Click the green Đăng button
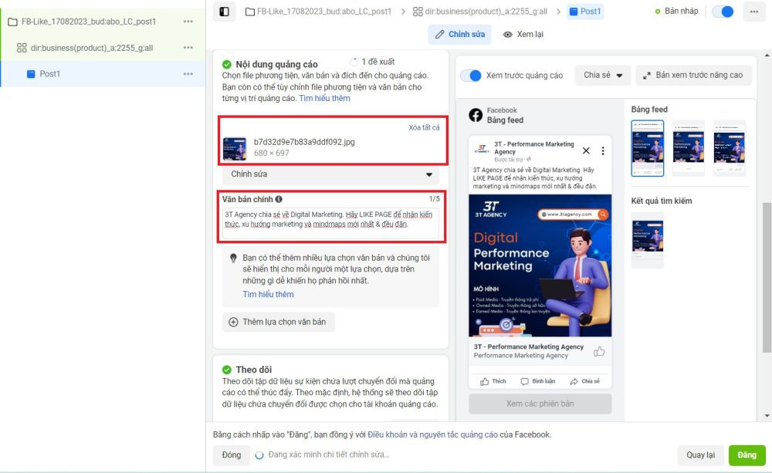Image resolution: width=772 pixels, height=473 pixels. [747, 454]
